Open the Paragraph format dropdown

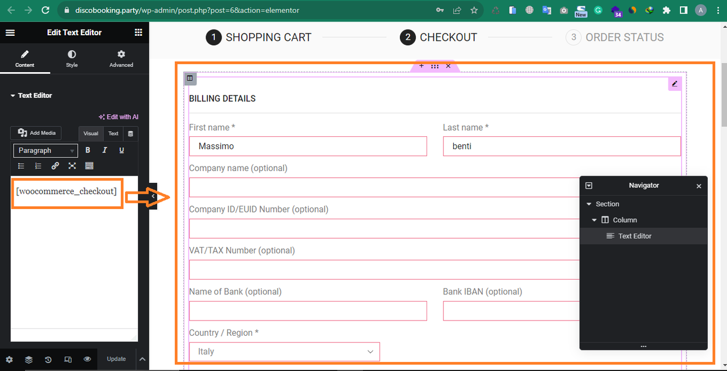45,151
